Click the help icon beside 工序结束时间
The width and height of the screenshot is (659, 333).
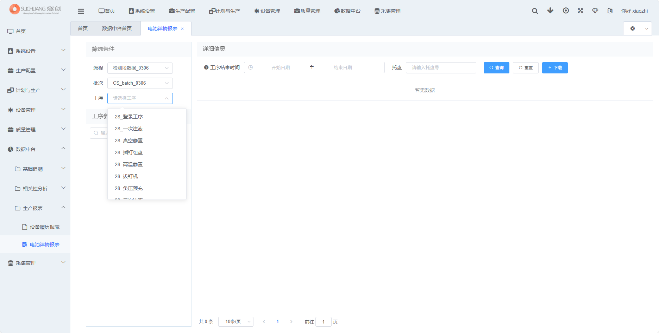click(x=206, y=67)
